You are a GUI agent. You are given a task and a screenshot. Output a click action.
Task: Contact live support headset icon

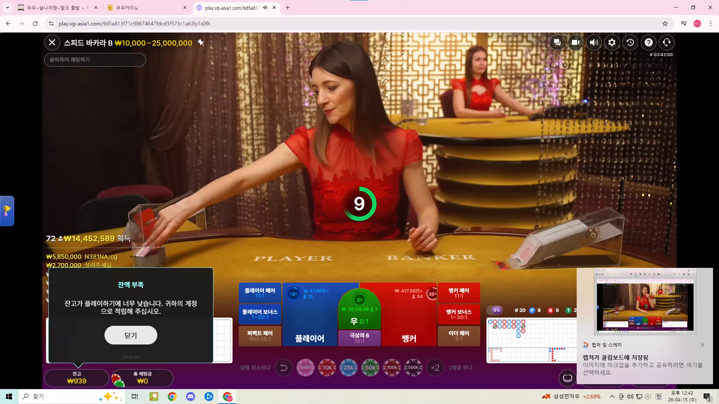[667, 43]
